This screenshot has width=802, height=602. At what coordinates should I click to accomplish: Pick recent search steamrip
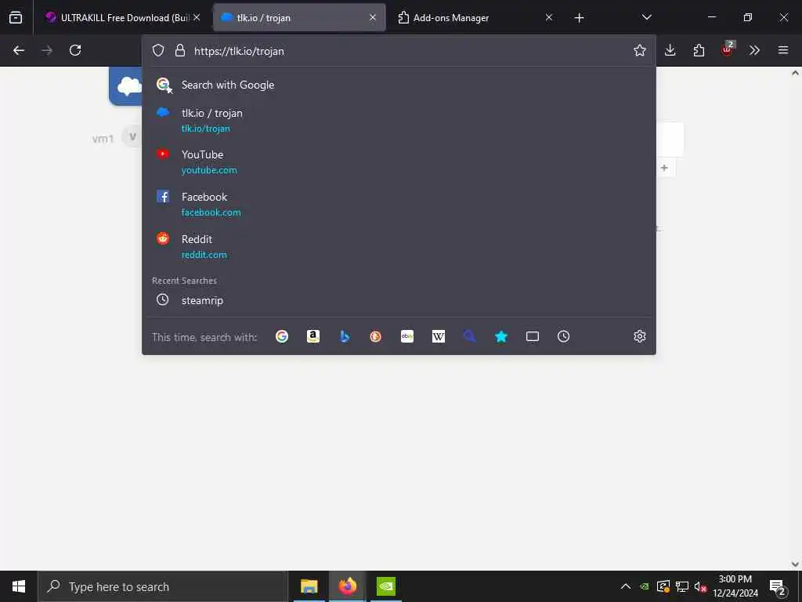point(399,300)
